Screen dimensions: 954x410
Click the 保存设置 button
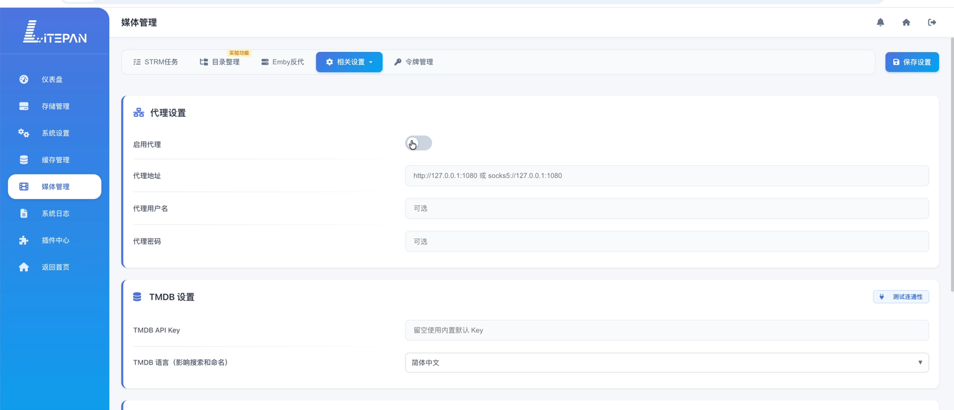click(x=912, y=62)
